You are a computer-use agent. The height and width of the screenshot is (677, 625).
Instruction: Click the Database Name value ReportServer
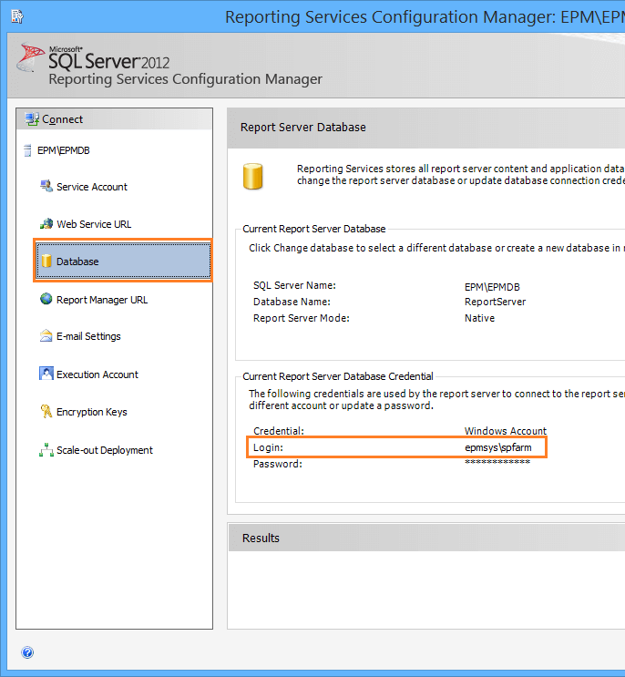(x=495, y=302)
